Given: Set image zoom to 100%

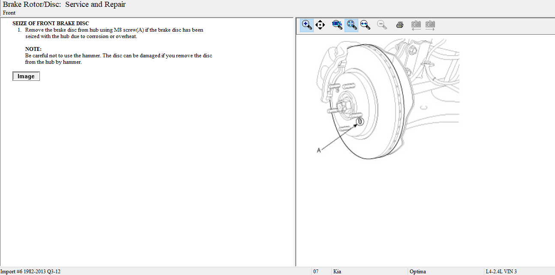Looking at the screenshot, I should (x=337, y=25).
